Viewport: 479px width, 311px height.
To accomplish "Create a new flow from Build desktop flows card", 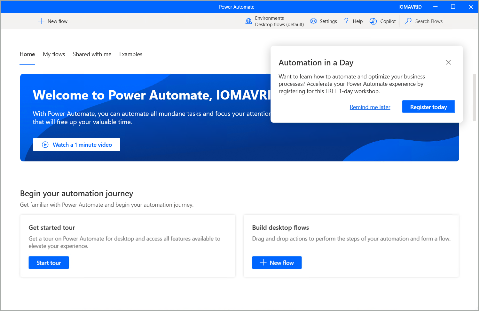I will [x=277, y=263].
